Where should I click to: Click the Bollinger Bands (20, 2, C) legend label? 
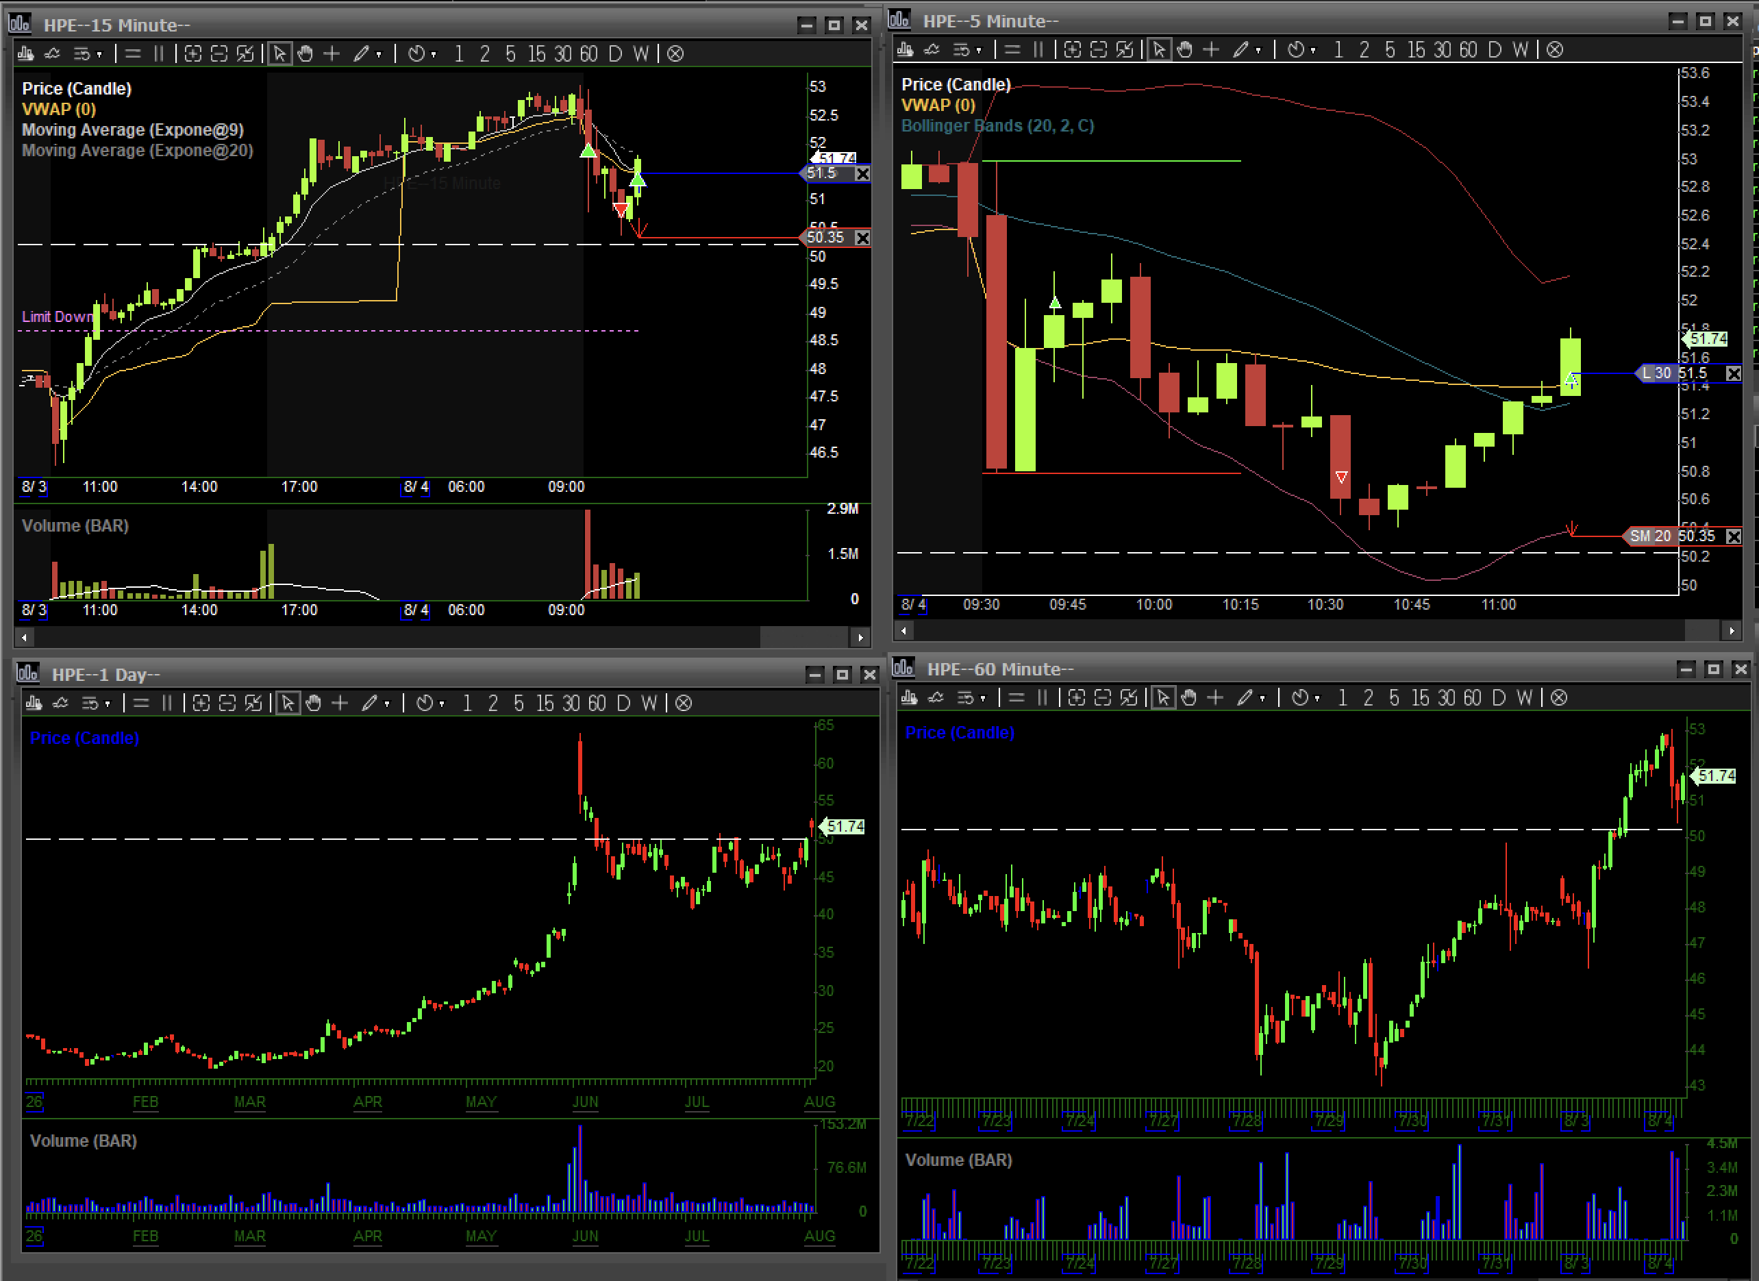point(997,125)
